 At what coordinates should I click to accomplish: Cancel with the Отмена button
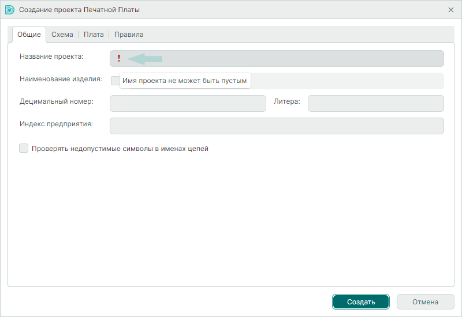coord(425,302)
